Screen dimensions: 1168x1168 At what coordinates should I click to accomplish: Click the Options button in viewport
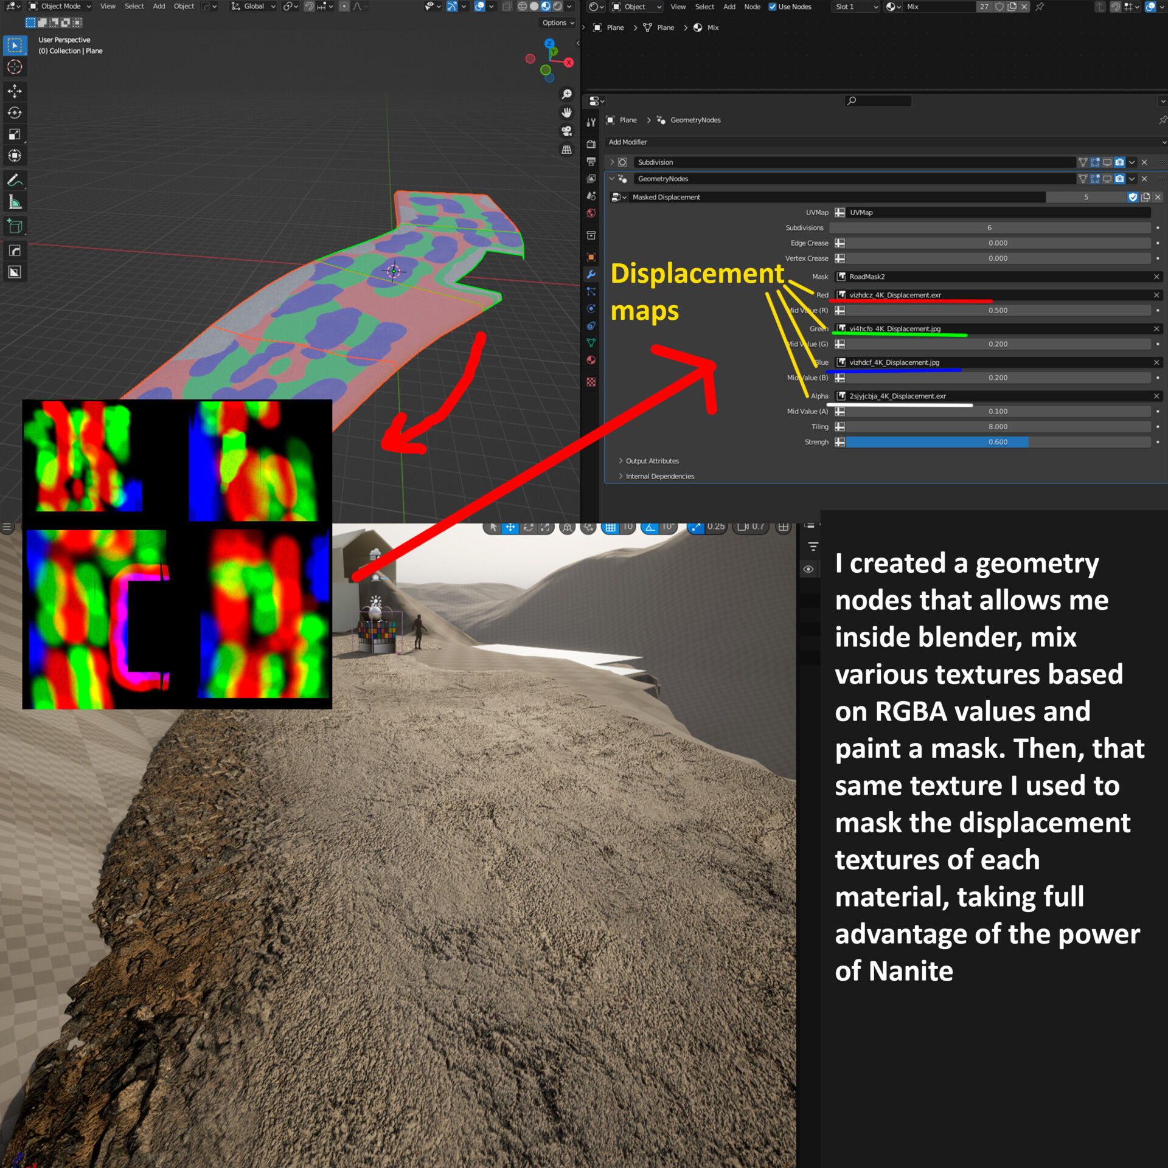coord(558,22)
